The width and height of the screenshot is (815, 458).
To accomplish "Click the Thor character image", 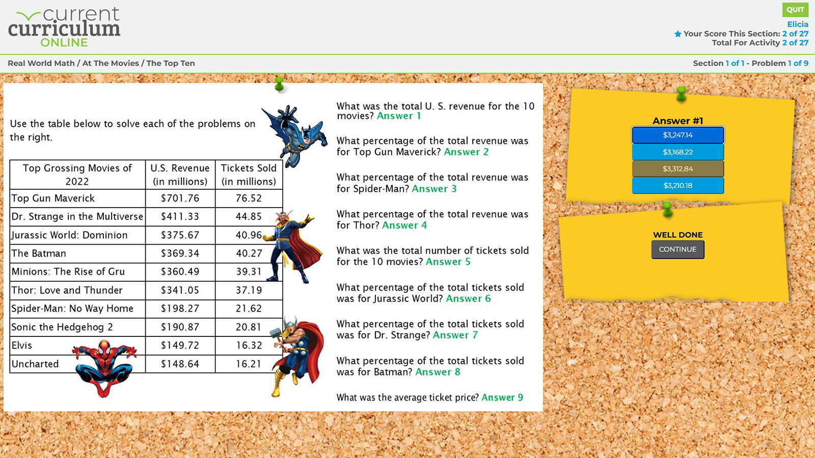I will pyautogui.click(x=297, y=355).
